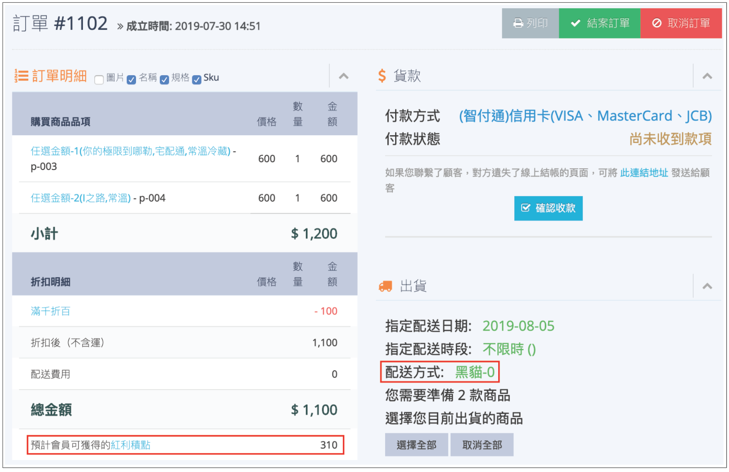729x472 pixels.
Task: Click the delivery time 不限時 ()
Action: pos(509,349)
